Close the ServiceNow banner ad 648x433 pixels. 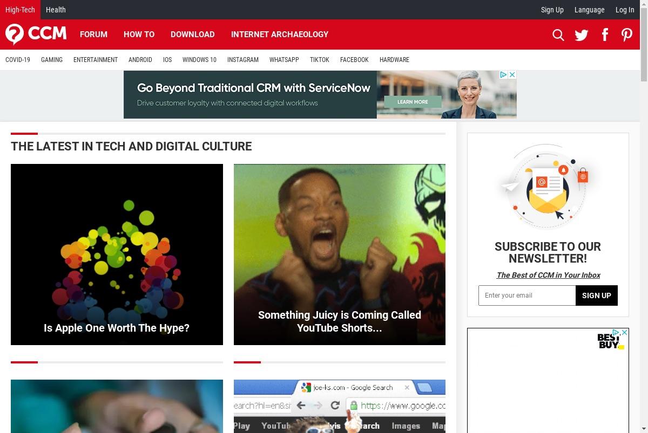click(512, 75)
